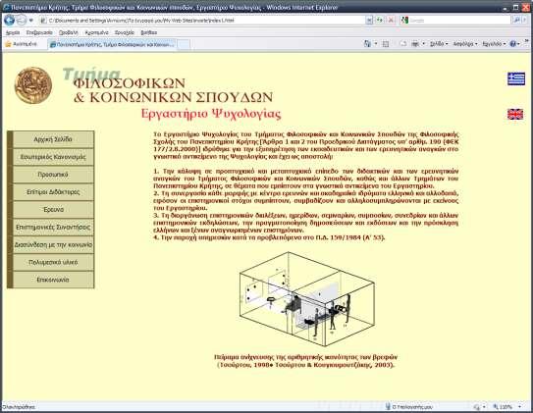Open the Έρευνα sidebar button
Image resolution: width=533 pixels, height=413 pixels.
[53, 210]
